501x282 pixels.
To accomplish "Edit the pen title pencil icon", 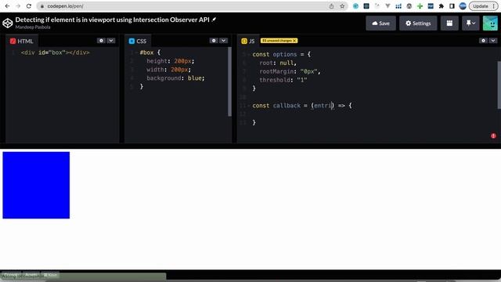I will pyautogui.click(x=214, y=20).
